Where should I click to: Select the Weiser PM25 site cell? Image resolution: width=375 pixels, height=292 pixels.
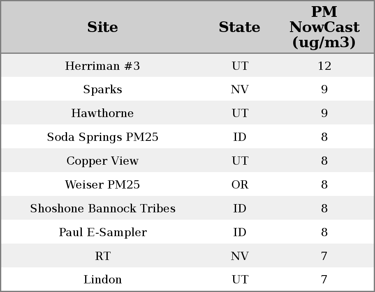[102, 184]
